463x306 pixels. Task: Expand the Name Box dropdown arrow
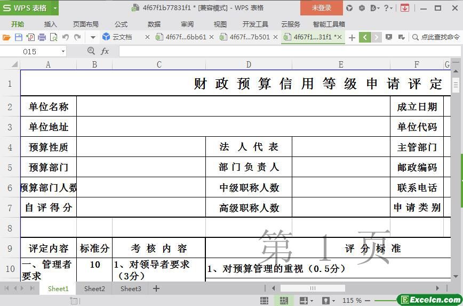63,51
